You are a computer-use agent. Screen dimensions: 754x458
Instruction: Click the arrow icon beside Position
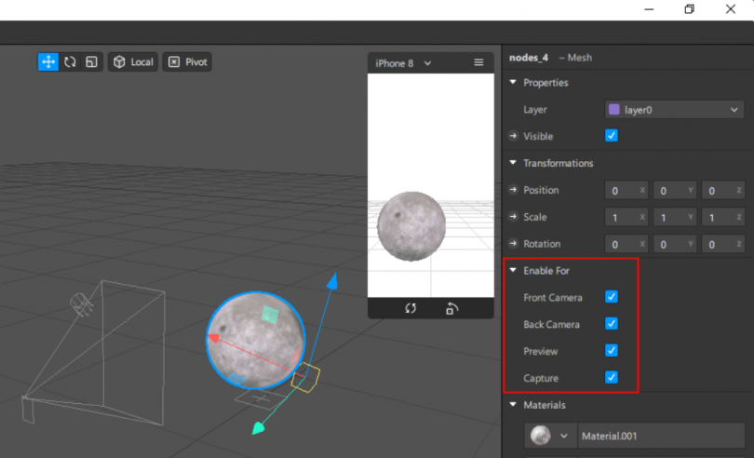tap(513, 190)
